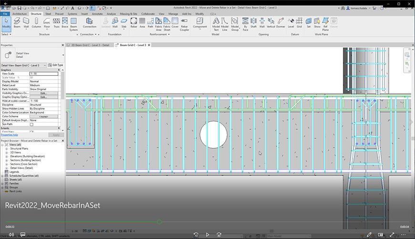Choose the Beam tool
Image resolution: width=415 pixels, height=239 pixels.
tap(17, 23)
